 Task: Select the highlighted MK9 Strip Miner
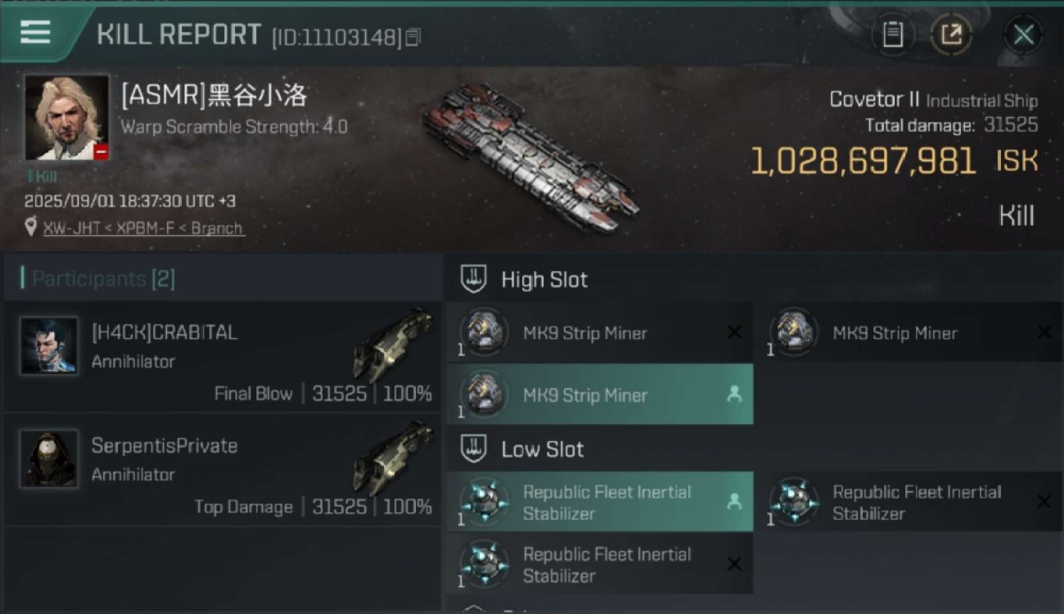(600, 395)
